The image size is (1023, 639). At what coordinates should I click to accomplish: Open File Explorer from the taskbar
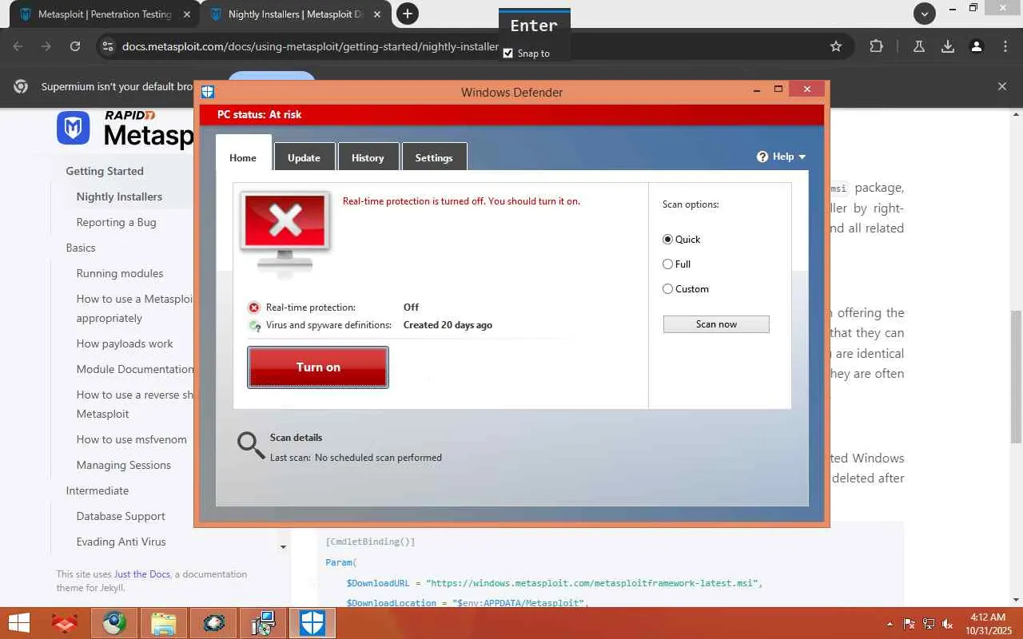click(x=164, y=623)
